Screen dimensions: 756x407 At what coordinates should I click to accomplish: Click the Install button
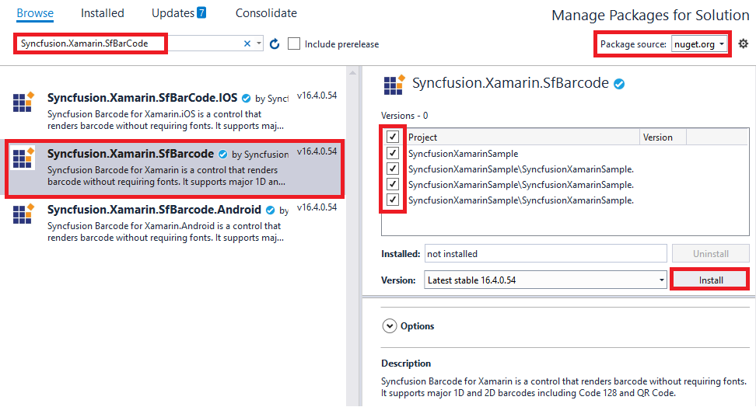click(x=711, y=280)
